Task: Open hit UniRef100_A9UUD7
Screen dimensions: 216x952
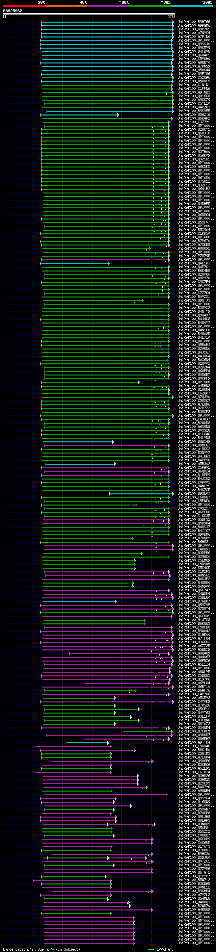Action: (x=194, y=735)
